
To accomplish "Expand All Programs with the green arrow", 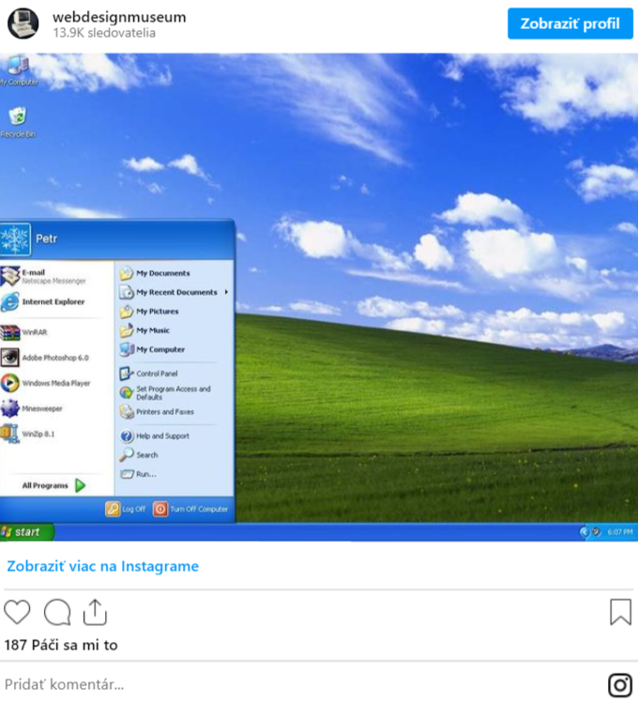I will 81,485.
